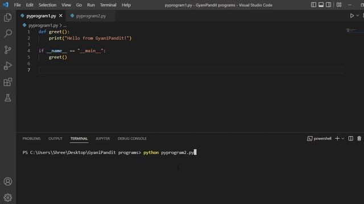Click the 'if __name__' line
The image size is (364, 204).
[x=72, y=50]
